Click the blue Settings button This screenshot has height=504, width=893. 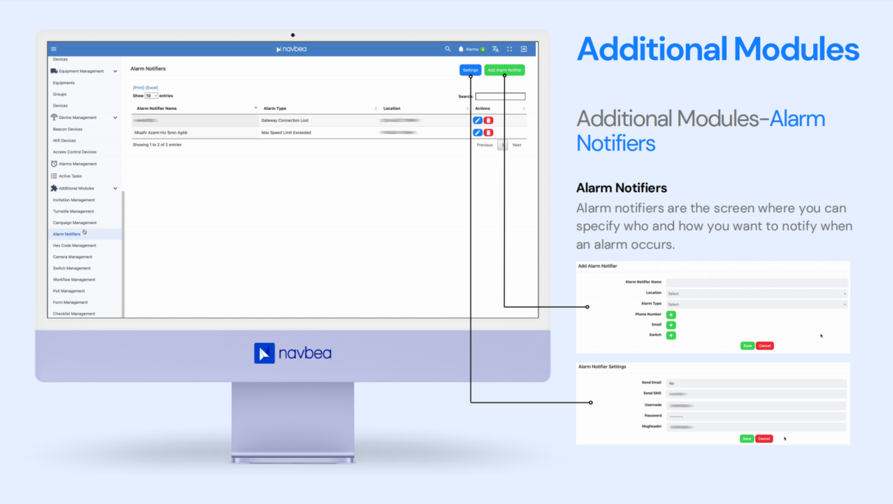471,70
